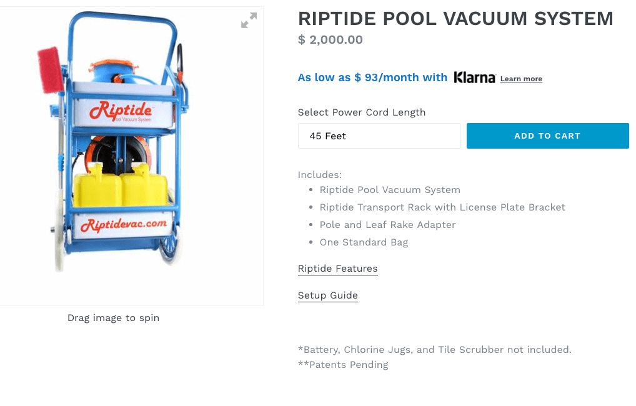Click the yellow chlorine jugs in the image
The image size is (636, 406).
click(x=121, y=186)
